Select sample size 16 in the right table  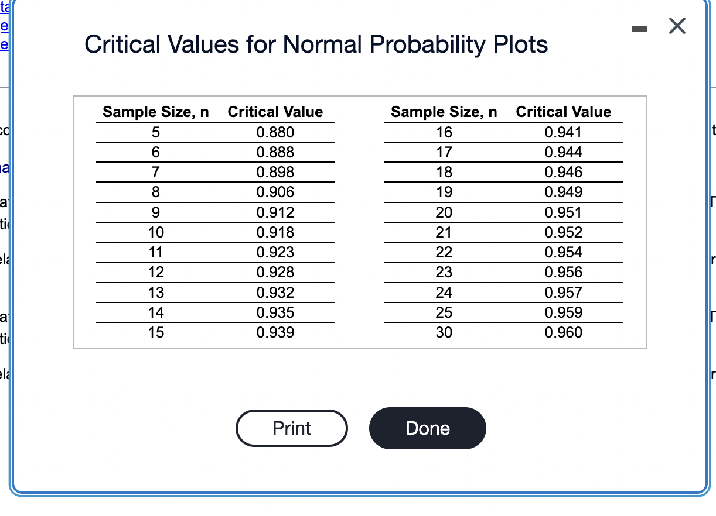[x=444, y=133]
